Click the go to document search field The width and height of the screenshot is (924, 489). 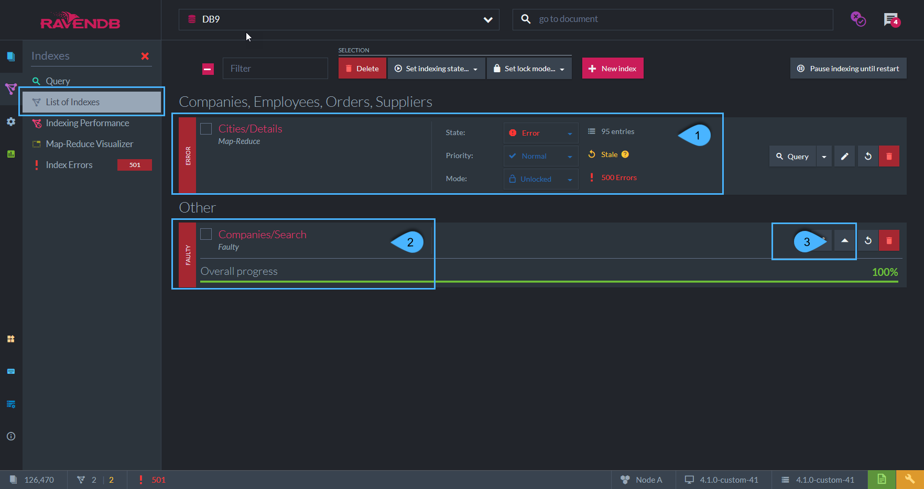pos(672,19)
